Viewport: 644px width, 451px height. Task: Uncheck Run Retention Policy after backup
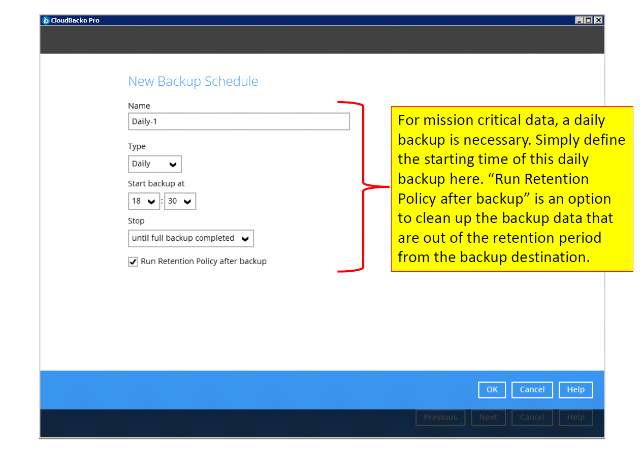(x=133, y=261)
